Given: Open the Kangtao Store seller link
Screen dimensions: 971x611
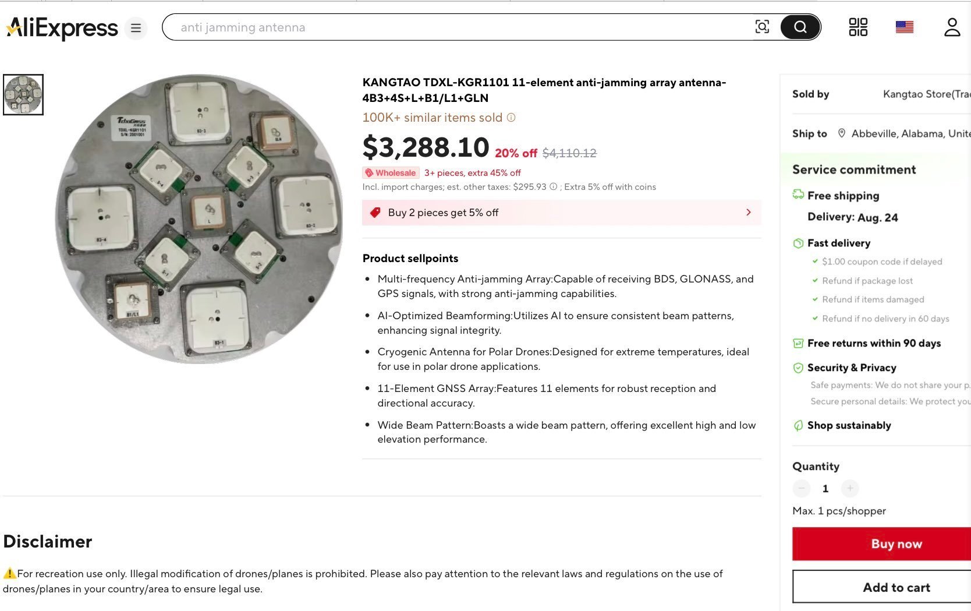Looking at the screenshot, I should 926,94.
